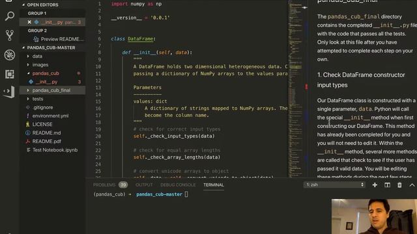
Task: Add a new terminal with plus icon
Action: tap(375, 185)
